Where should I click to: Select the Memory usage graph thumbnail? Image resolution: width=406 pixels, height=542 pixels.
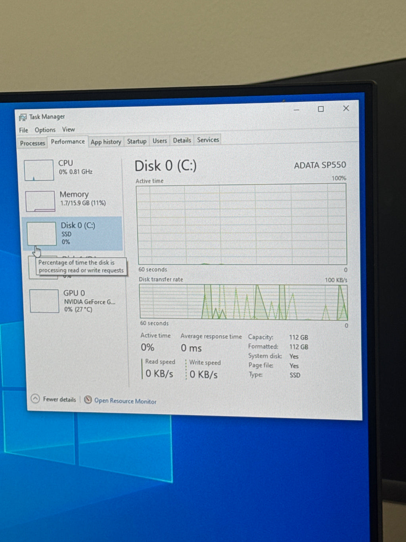pyautogui.click(x=40, y=201)
